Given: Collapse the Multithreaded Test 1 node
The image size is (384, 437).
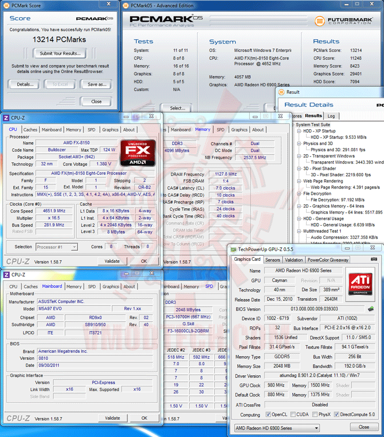Looking at the screenshot, I should click(299, 232).
